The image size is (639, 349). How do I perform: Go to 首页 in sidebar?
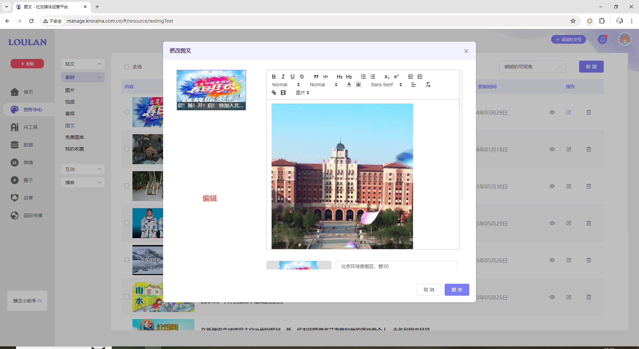27,92
